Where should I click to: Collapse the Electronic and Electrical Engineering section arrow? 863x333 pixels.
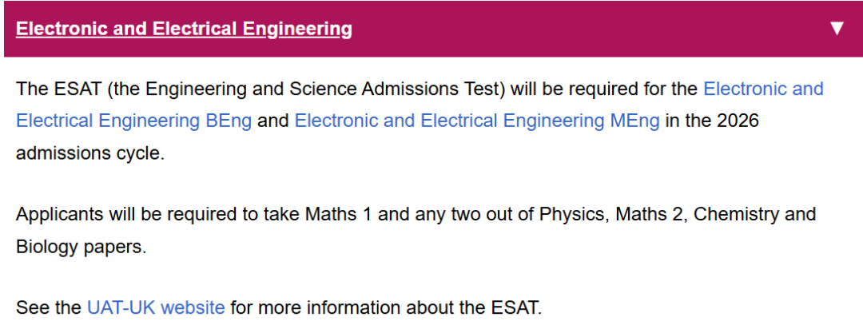(837, 29)
